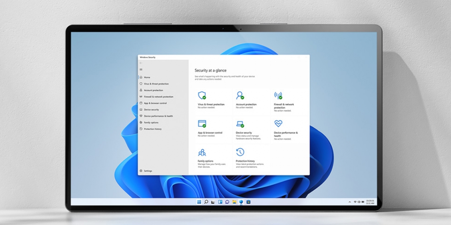Open Microsoft Store from the taskbar
Image resolution: width=451 pixels, height=225 pixels.
pos(248,202)
